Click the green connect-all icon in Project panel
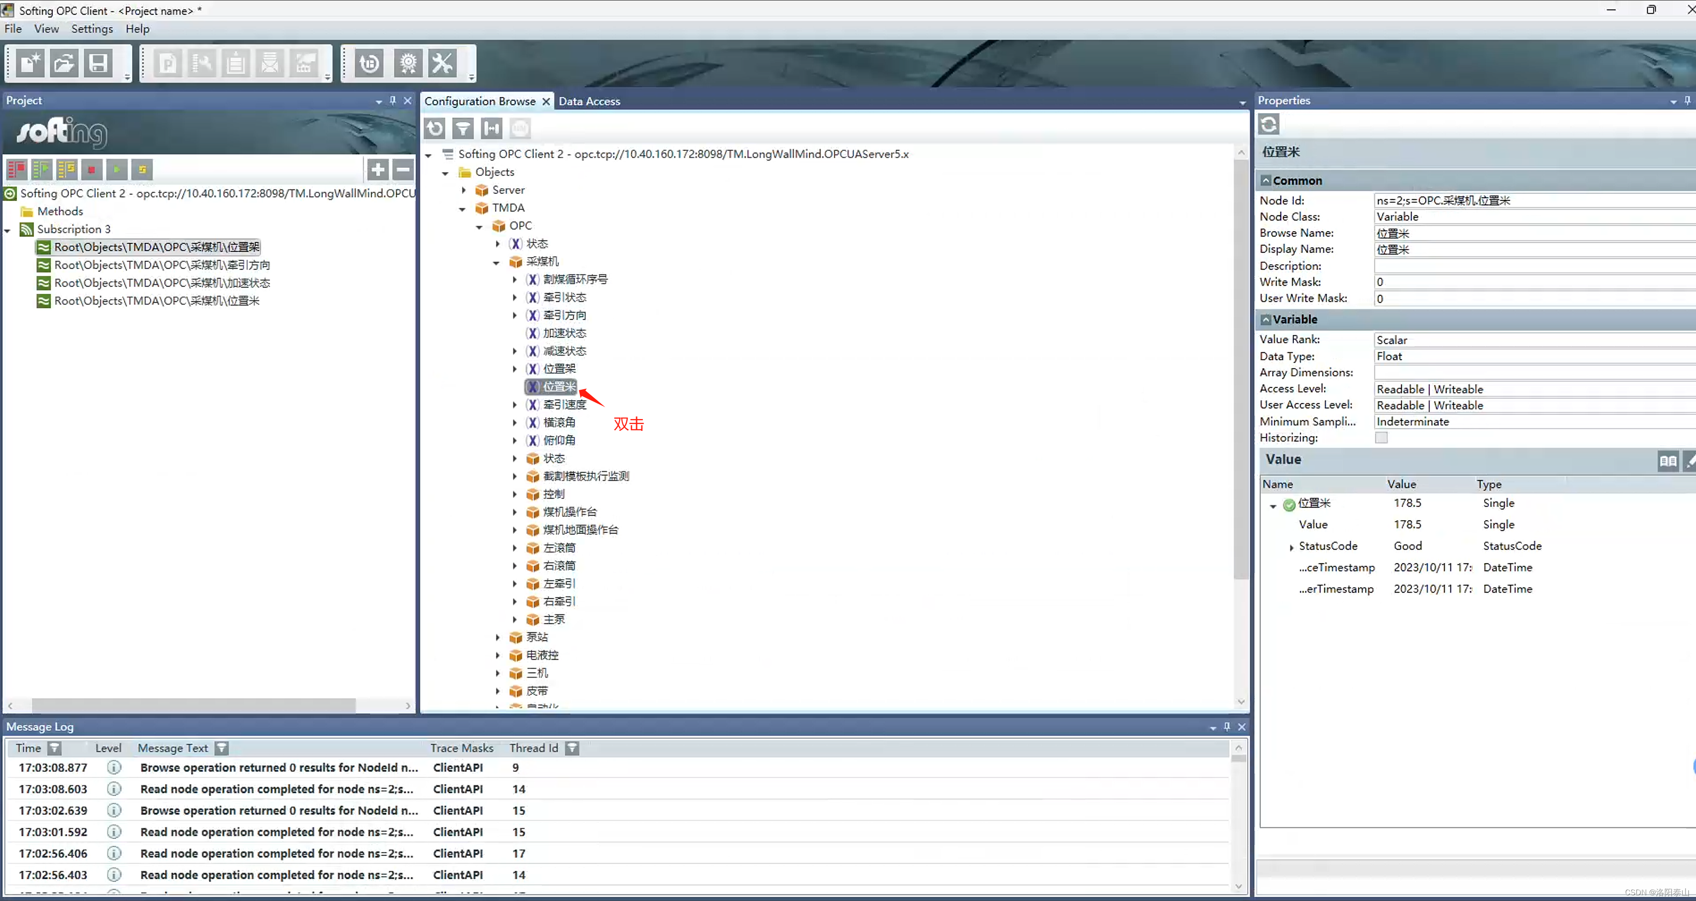 [x=42, y=169]
